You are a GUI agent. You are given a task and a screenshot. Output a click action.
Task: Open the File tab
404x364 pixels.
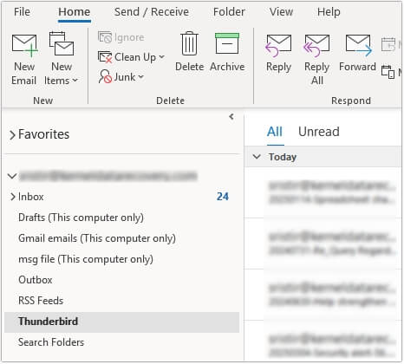click(22, 12)
